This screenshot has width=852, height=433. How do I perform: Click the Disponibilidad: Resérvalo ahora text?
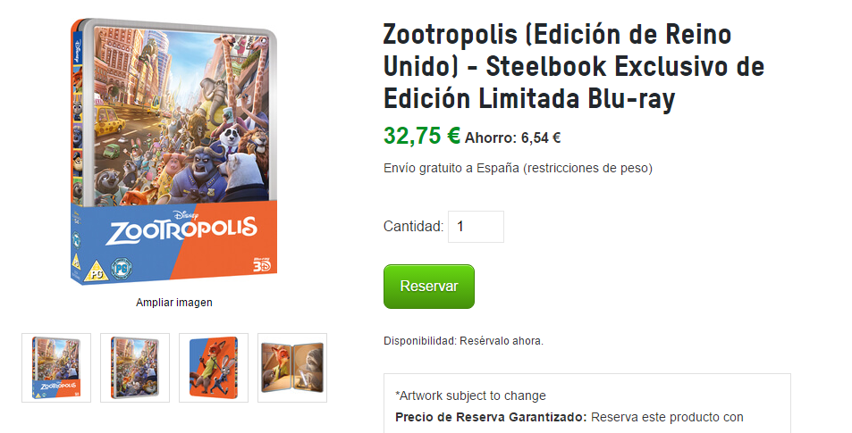pyautogui.click(x=463, y=341)
